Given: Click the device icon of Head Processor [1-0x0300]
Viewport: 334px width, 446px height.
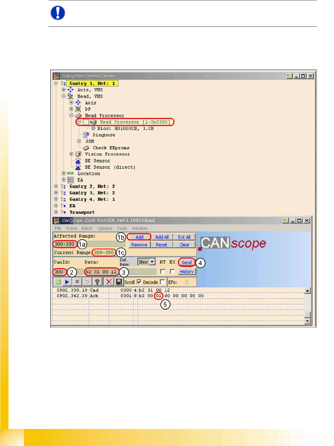Looking at the screenshot, I should pos(93,122).
